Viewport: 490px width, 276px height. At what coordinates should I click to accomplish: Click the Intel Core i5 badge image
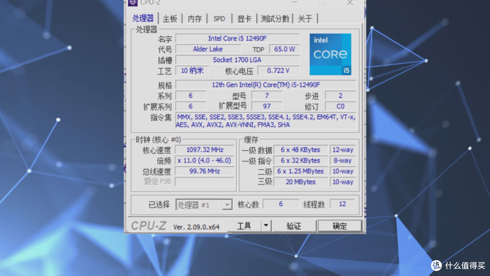pos(330,54)
